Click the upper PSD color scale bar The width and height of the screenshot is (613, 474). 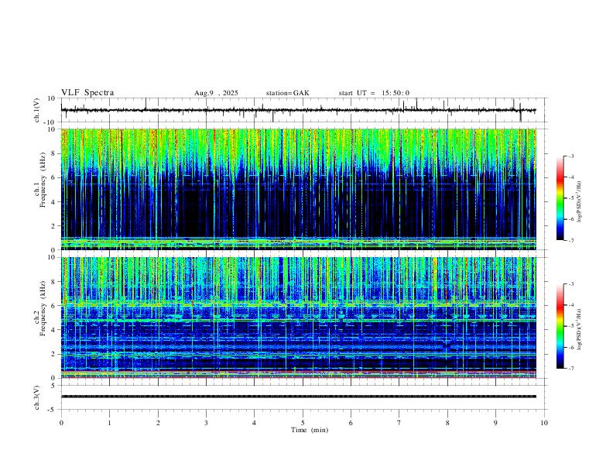(560, 198)
